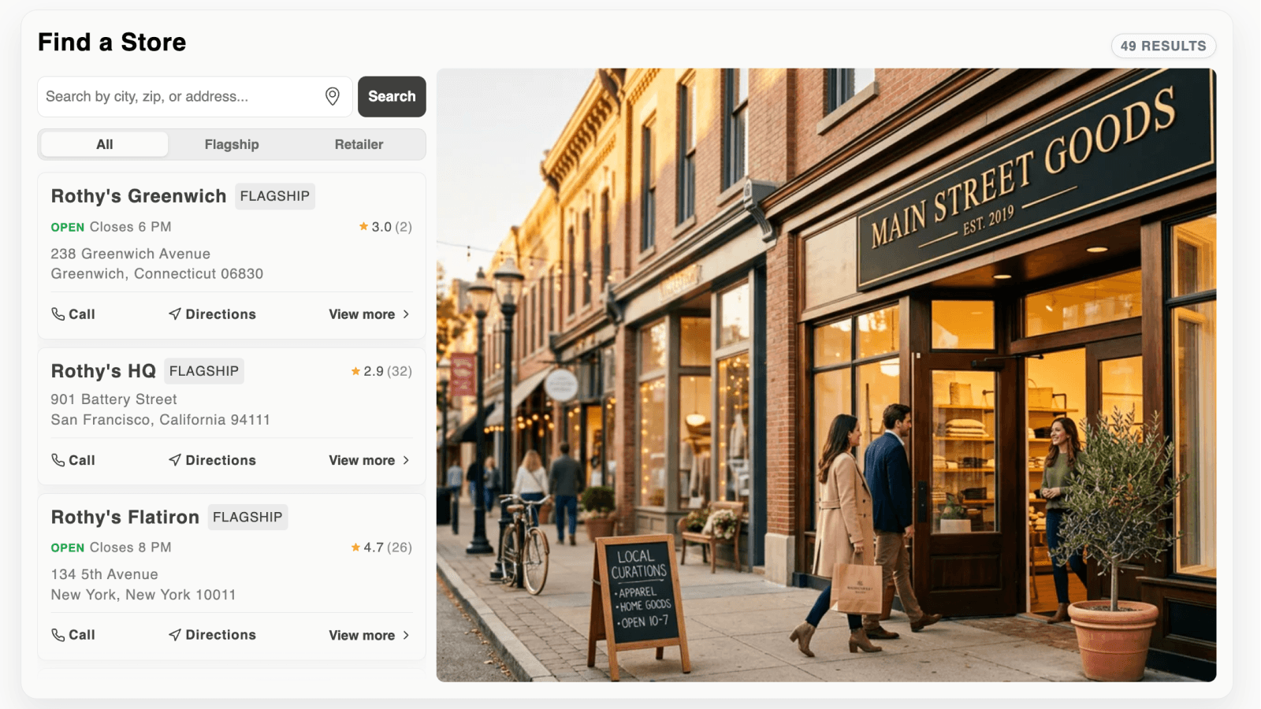
Task: Call the Rothy's HQ store
Action: coord(73,460)
